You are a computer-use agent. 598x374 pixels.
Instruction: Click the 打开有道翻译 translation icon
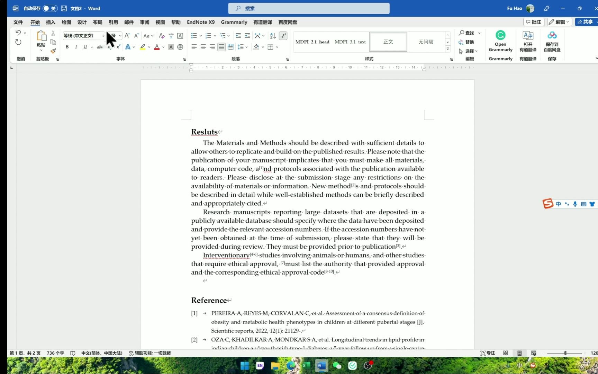pos(527,41)
